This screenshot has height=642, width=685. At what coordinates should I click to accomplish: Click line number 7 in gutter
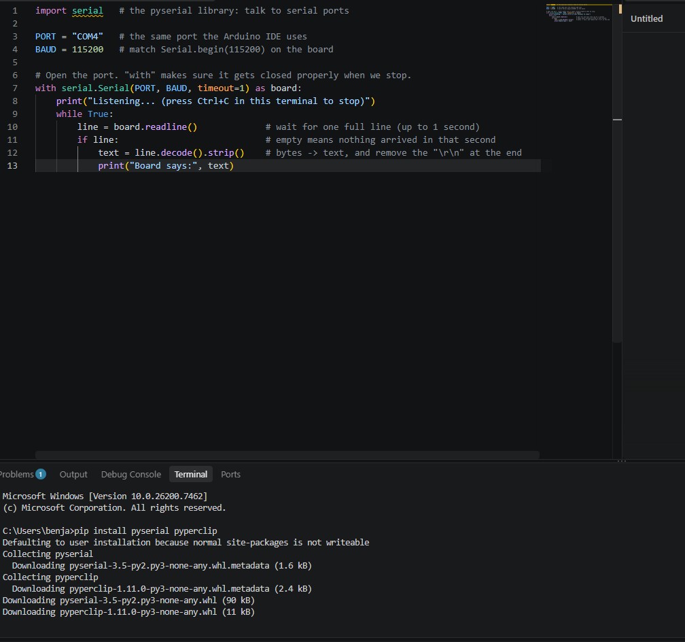pos(15,88)
